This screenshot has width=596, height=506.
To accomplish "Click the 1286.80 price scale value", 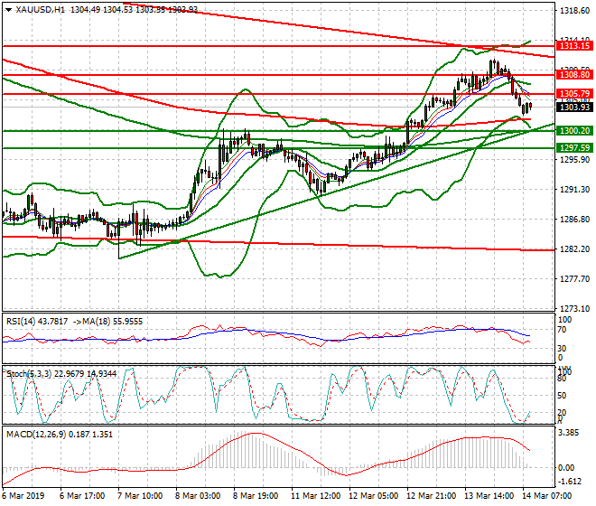I will click(x=575, y=220).
